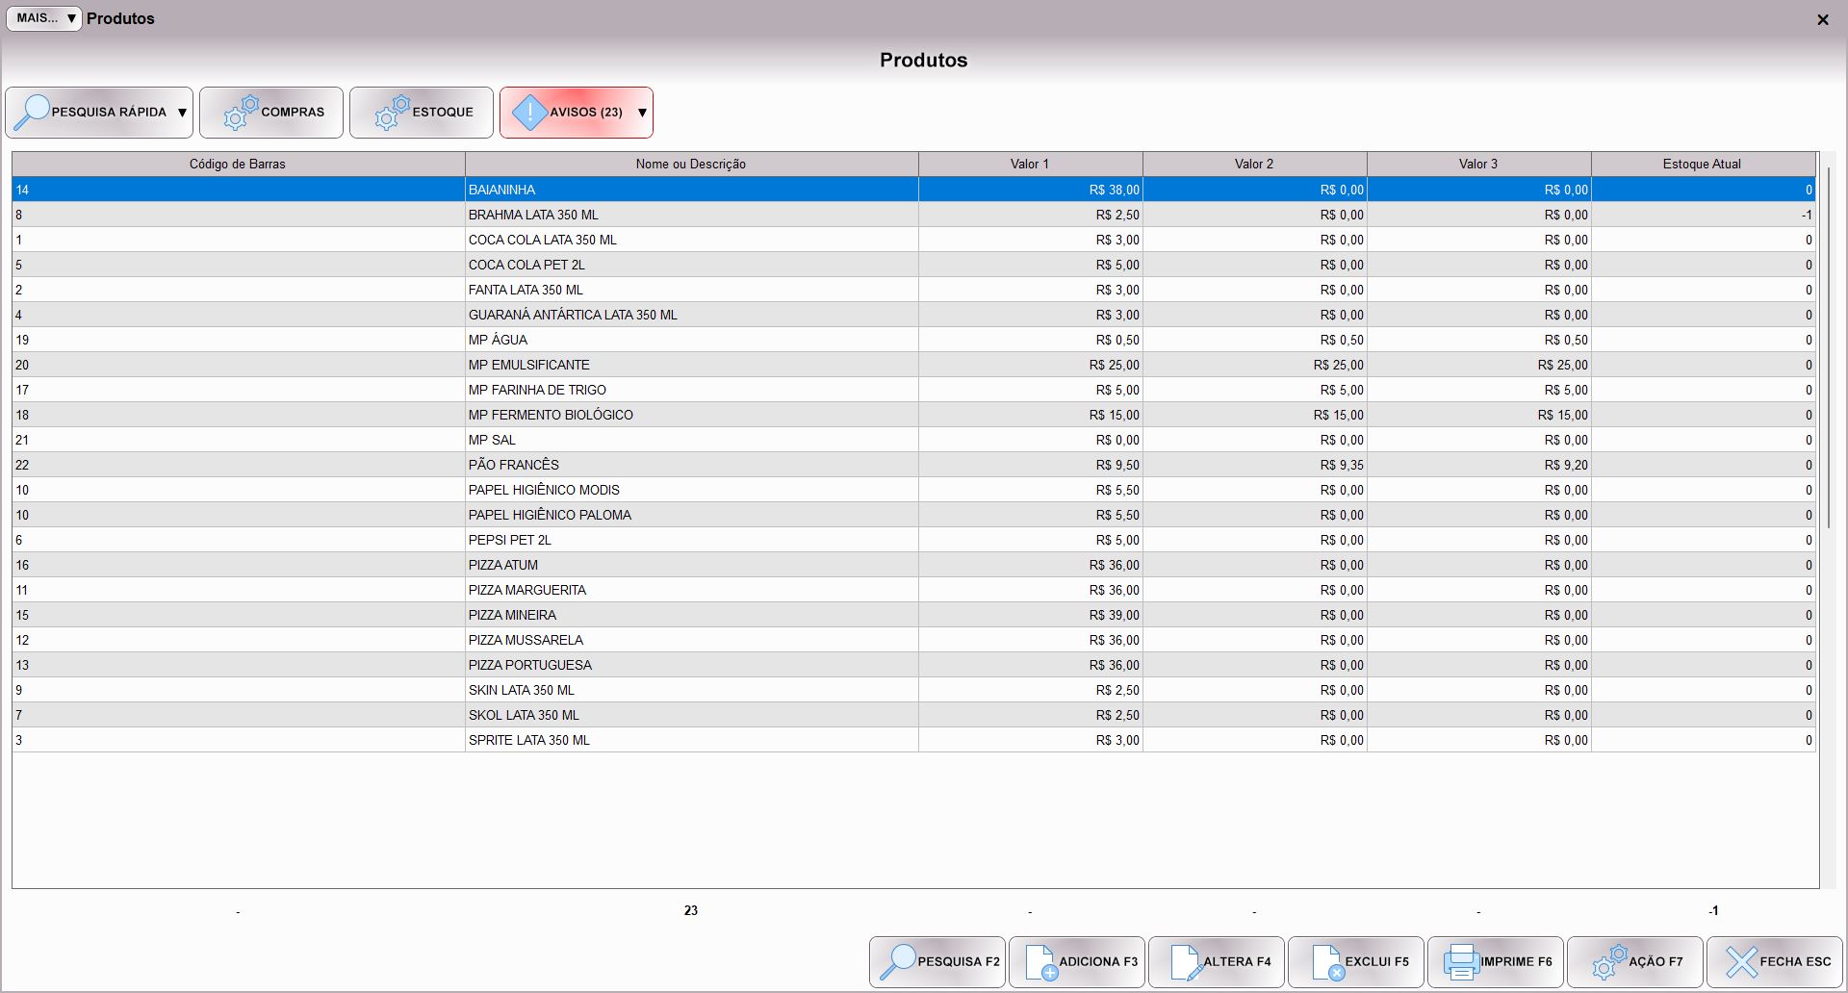Image resolution: width=1848 pixels, height=993 pixels.
Task: Open the Ação F7 actions button
Action: 1635,961
